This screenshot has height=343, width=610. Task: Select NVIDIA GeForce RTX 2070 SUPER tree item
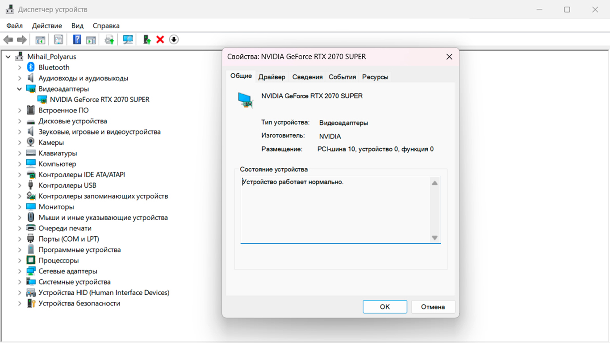point(100,100)
